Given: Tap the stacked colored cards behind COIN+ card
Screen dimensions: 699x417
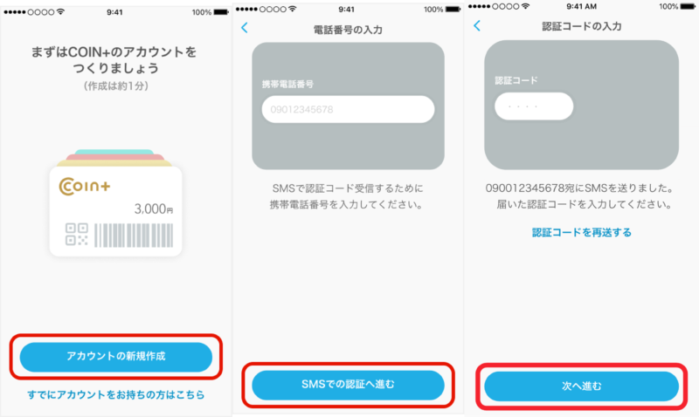Looking at the screenshot, I should coord(115,158).
